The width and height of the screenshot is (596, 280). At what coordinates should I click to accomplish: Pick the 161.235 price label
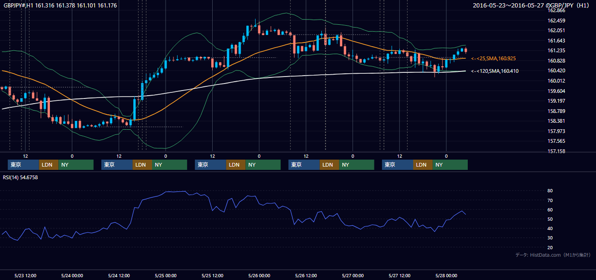(x=556, y=50)
